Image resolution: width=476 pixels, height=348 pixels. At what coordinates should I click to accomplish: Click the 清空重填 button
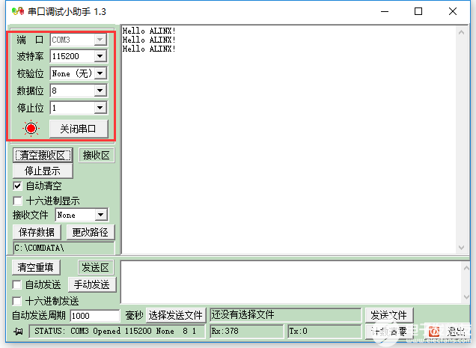tap(36, 267)
